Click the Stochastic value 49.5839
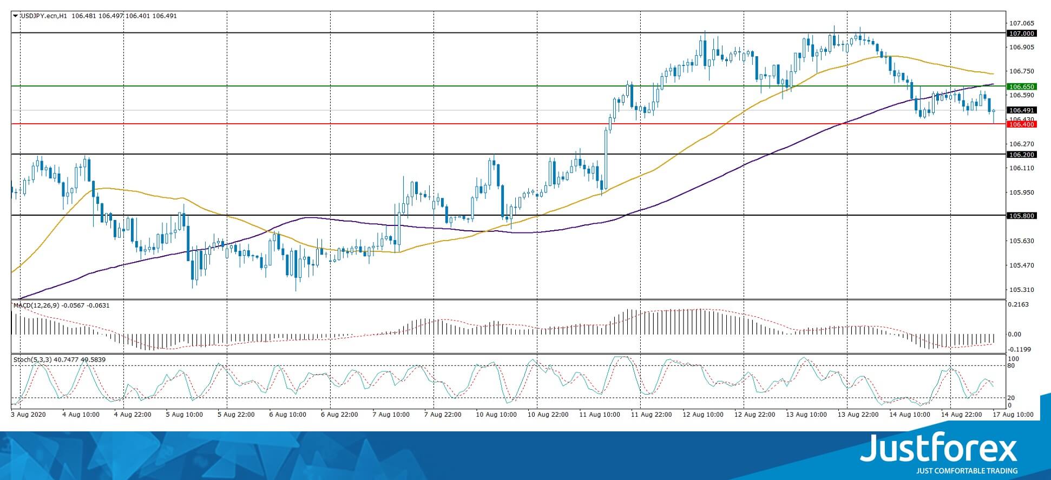The height and width of the screenshot is (480, 1051). tap(93, 359)
